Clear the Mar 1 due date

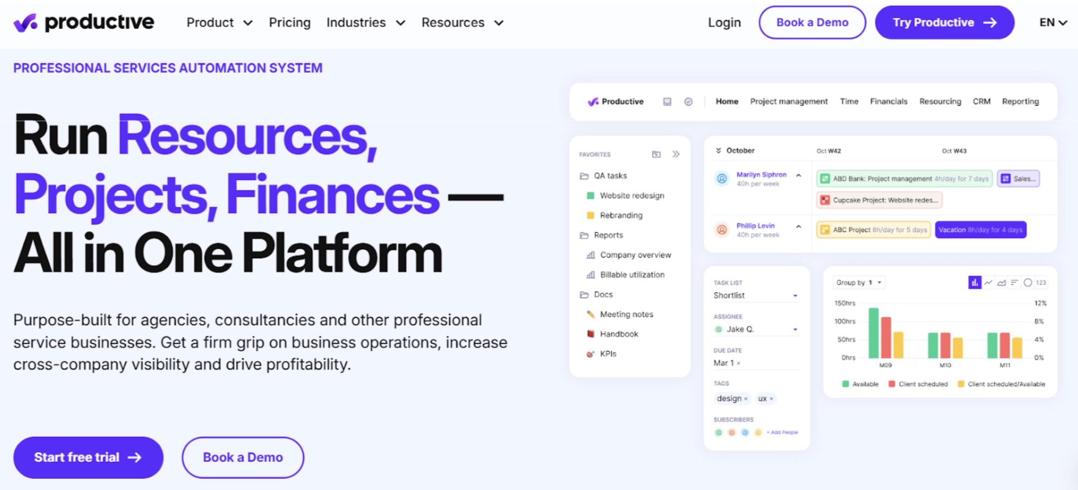pos(739,363)
